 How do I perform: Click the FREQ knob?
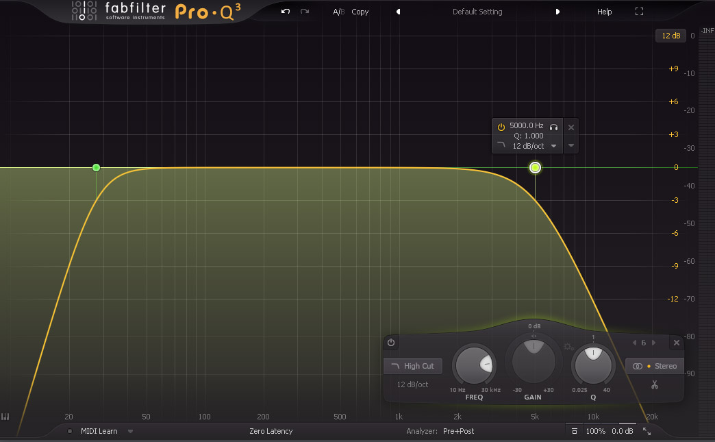(474, 366)
